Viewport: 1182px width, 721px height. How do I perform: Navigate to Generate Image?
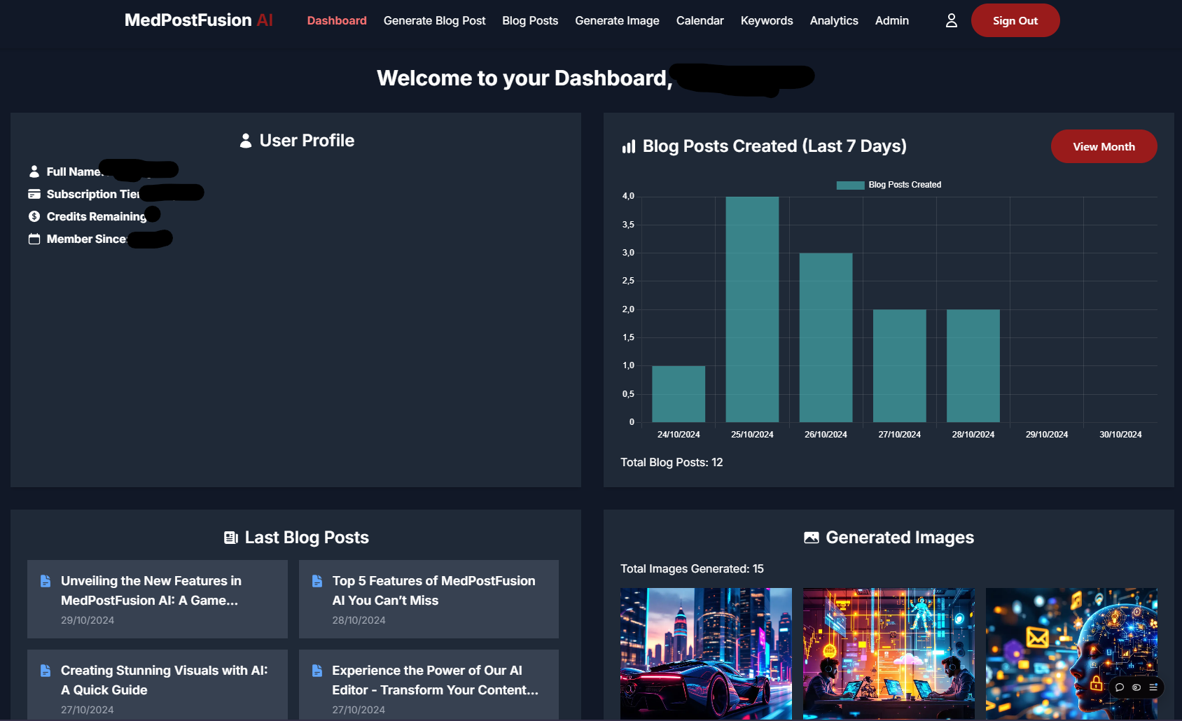click(617, 21)
